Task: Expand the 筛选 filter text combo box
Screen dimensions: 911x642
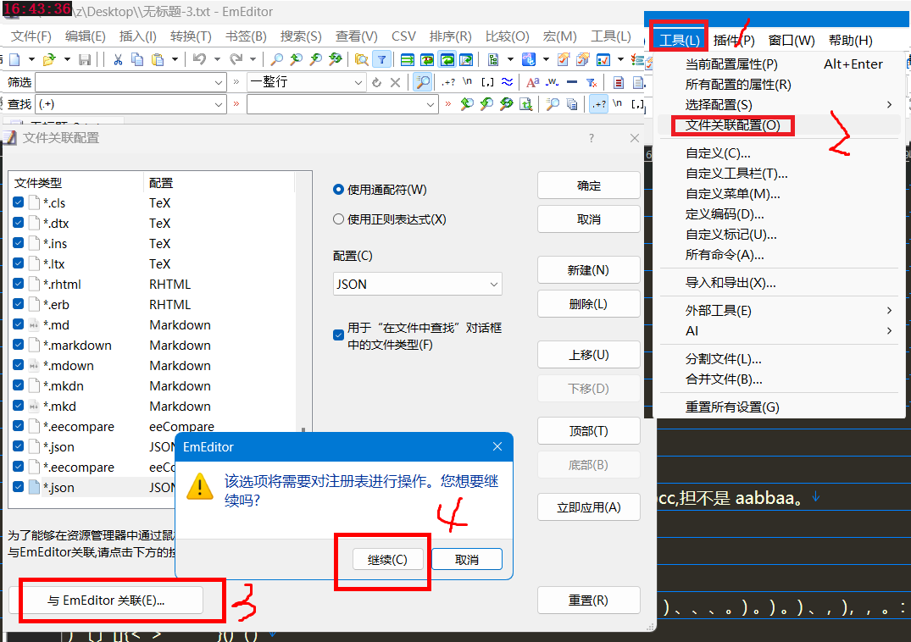Action: (x=219, y=82)
